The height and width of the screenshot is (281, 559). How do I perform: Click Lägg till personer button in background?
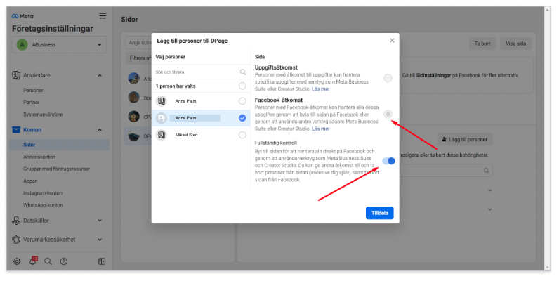(465, 139)
